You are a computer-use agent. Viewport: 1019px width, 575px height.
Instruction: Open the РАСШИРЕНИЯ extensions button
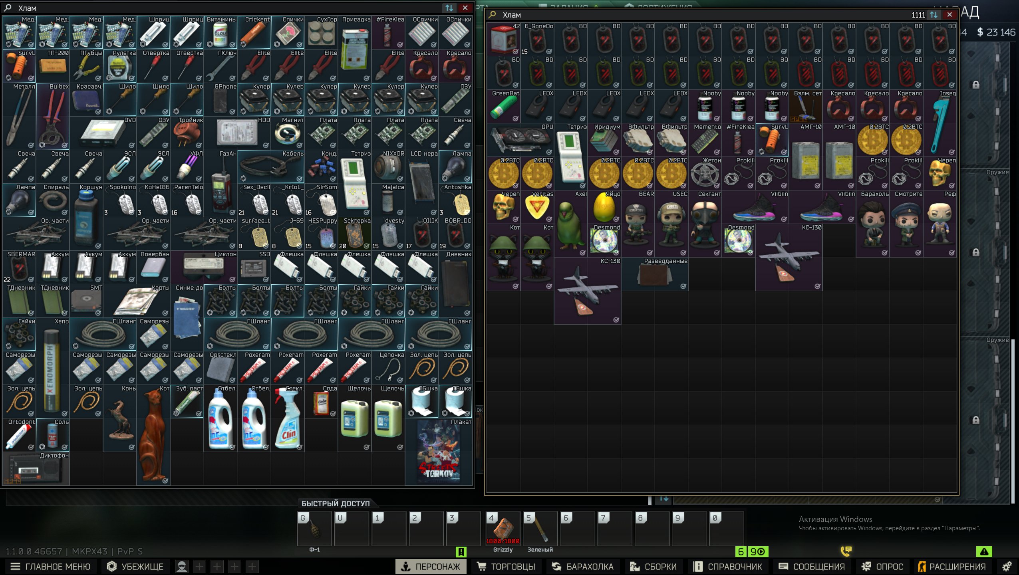click(952, 566)
